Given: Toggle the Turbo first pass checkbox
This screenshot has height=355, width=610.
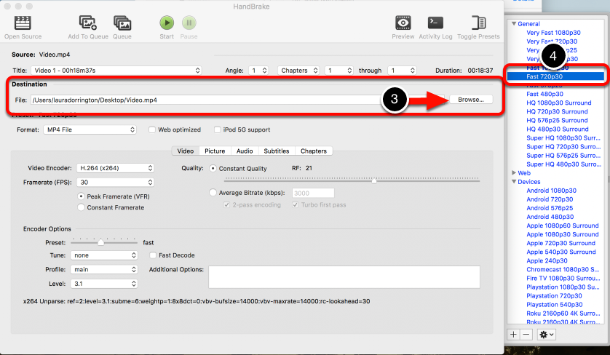Looking at the screenshot, I should (296, 204).
